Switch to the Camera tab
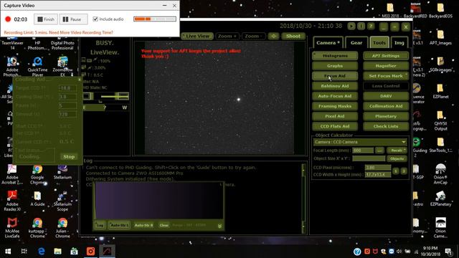This screenshot has height=258, width=459. pos(328,43)
